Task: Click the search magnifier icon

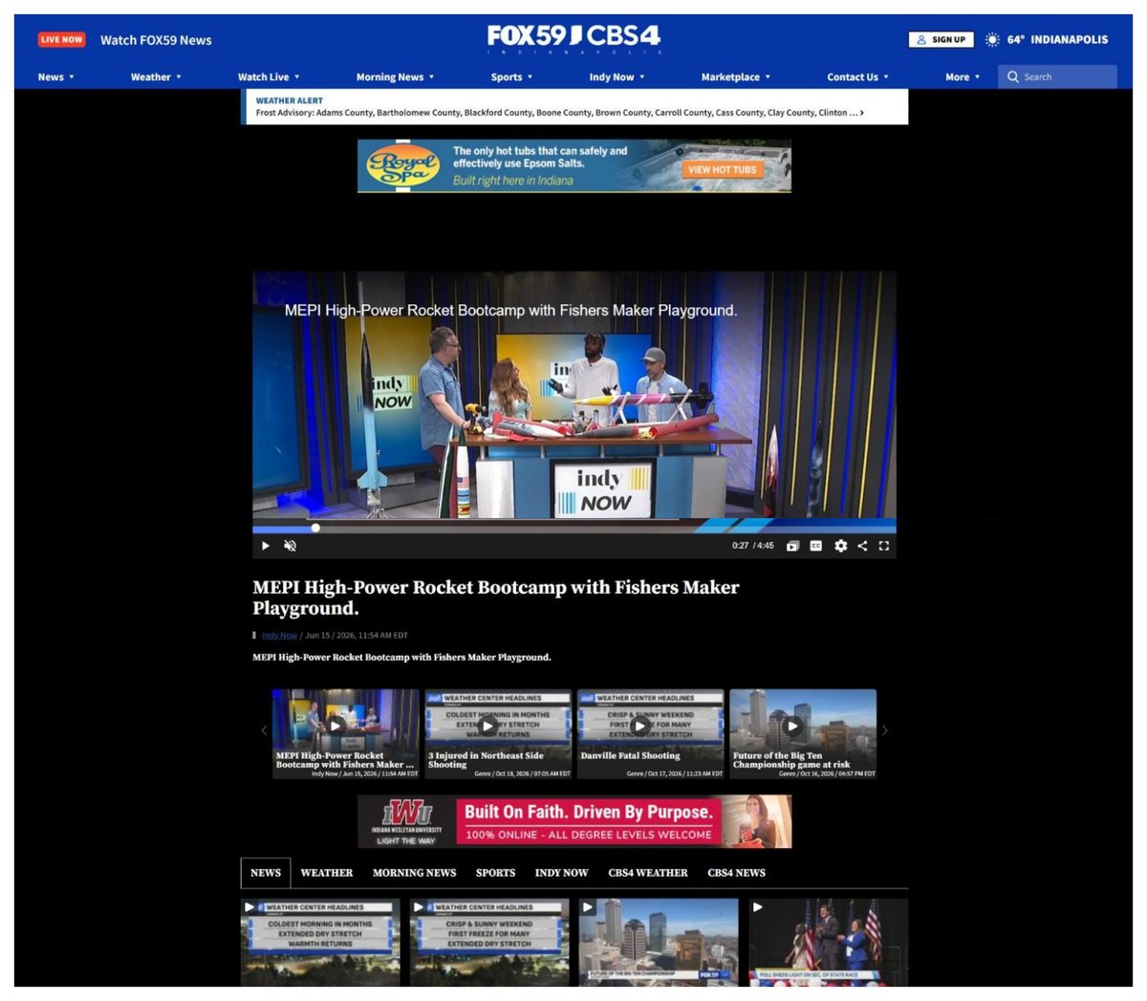Action: (x=1013, y=76)
